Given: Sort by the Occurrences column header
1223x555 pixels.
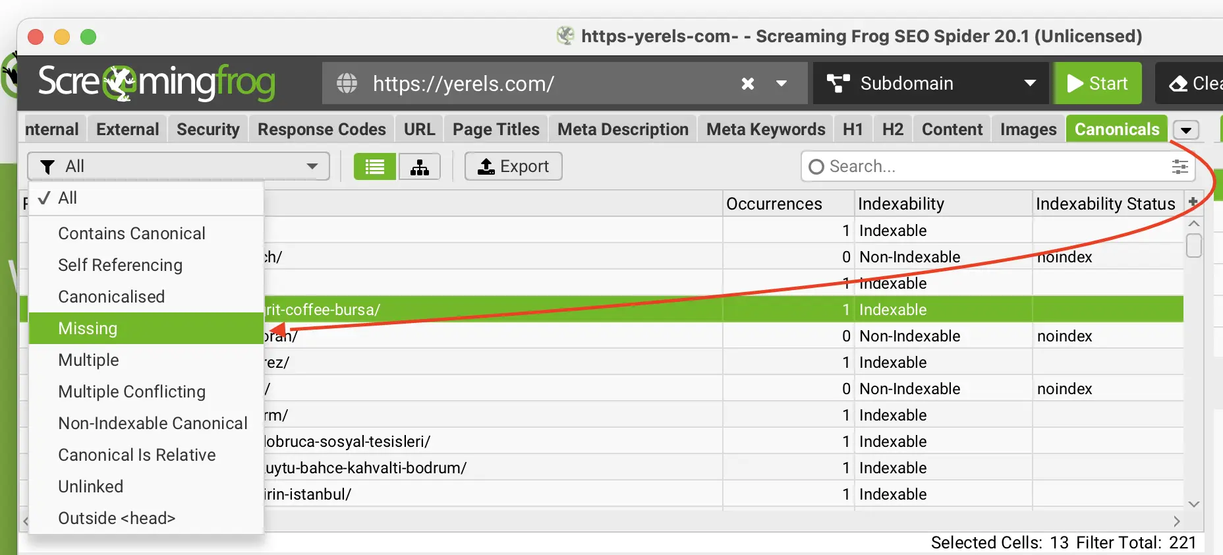Looking at the screenshot, I should (788, 204).
